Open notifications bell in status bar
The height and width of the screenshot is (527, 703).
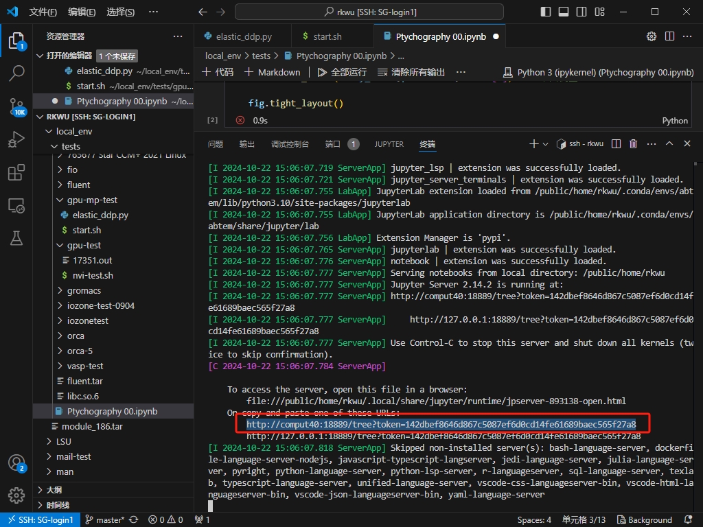688,520
